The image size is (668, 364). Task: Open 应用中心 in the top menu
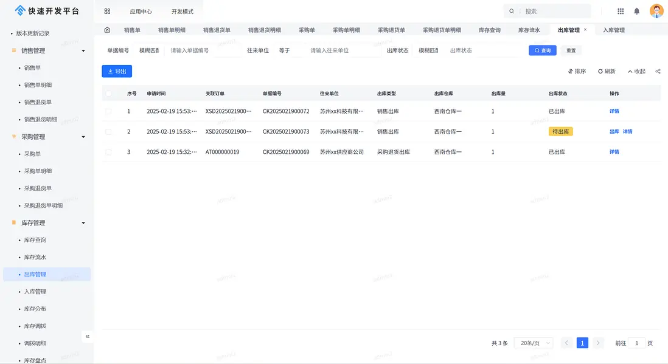click(x=141, y=12)
